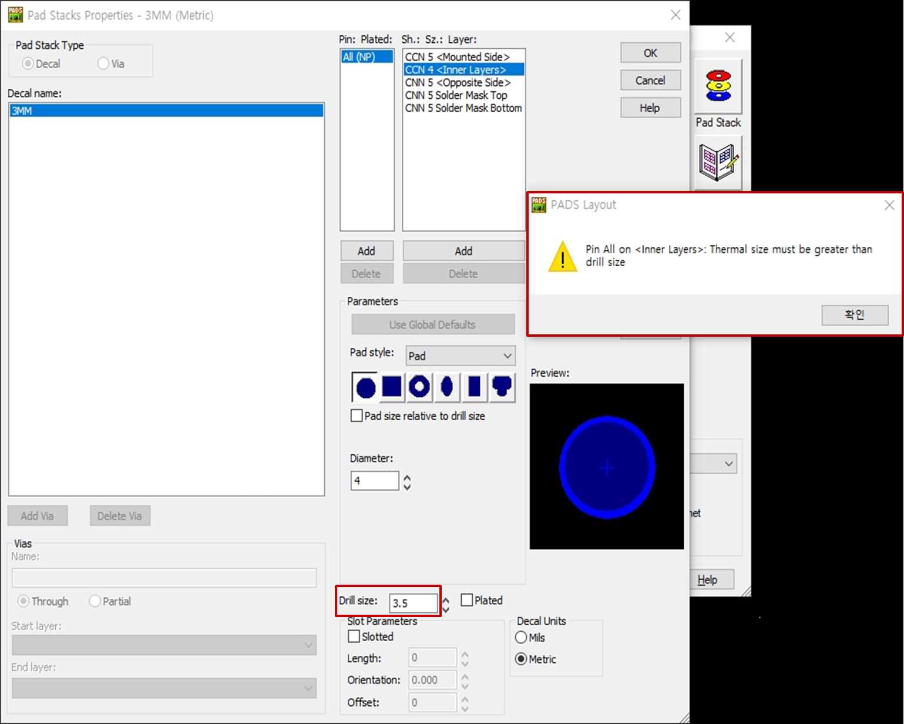Select CCN 5 Mounted Side layer row
The image size is (904, 724).
463,57
